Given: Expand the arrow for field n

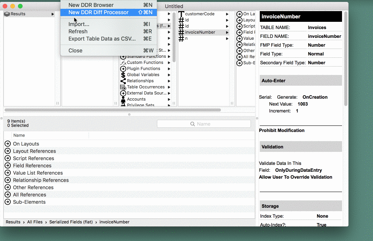Looking at the screenshot, I should [227, 39].
